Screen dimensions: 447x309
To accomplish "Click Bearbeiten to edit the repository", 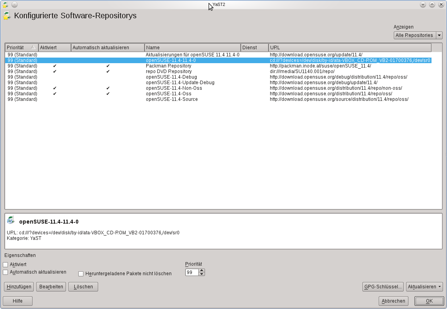I will (51, 287).
